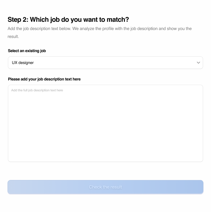The height and width of the screenshot is (212, 211).
Task: Submit the form via Check the result
Action: click(105, 187)
